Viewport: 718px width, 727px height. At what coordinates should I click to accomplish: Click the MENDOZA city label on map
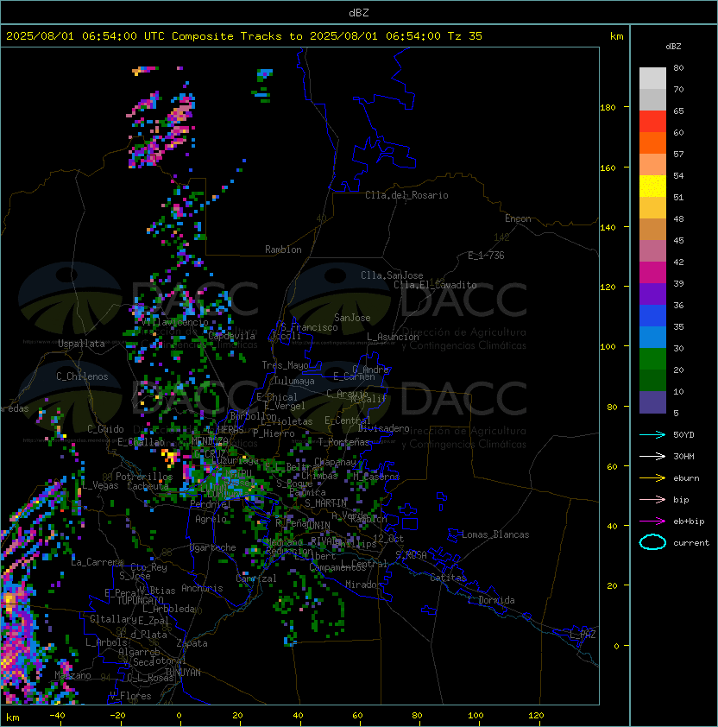pyautogui.click(x=210, y=440)
